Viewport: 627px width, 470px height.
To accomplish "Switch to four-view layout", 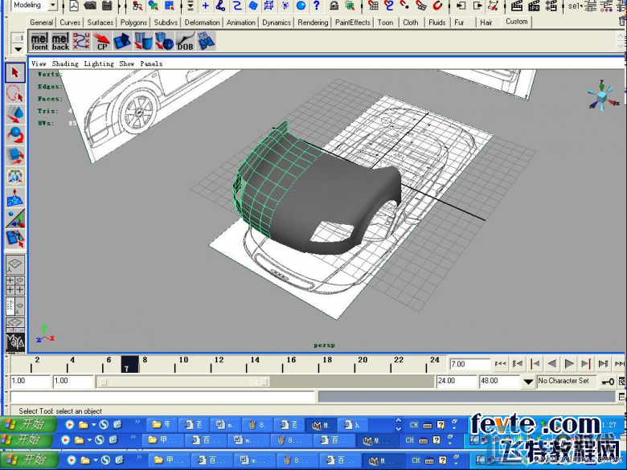I will [15, 285].
